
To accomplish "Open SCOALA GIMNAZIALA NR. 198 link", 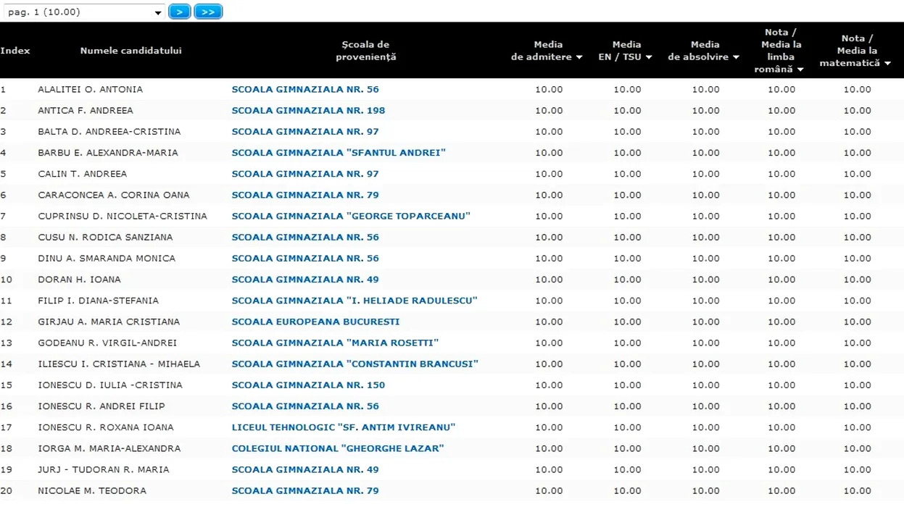I will (308, 111).
